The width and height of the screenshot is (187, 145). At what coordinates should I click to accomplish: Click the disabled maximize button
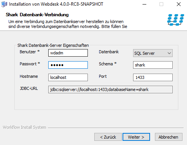[161, 4]
